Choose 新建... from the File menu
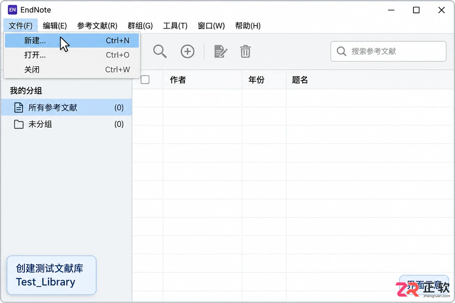455x303 pixels. 72,40
